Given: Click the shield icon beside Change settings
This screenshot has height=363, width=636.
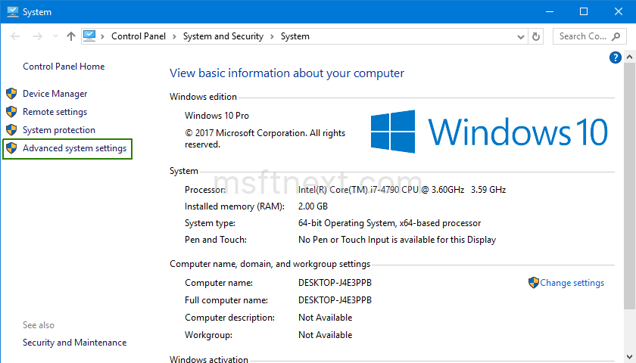Looking at the screenshot, I should click(x=533, y=282).
